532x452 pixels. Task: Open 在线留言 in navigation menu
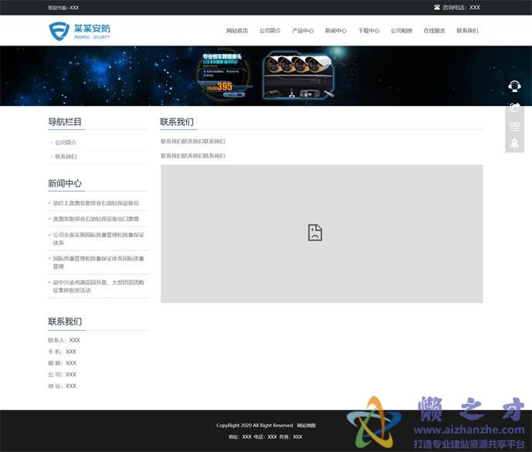click(435, 30)
